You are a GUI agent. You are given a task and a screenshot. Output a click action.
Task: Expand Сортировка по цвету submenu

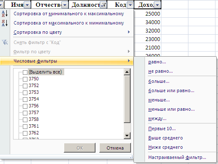tap(66, 32)
